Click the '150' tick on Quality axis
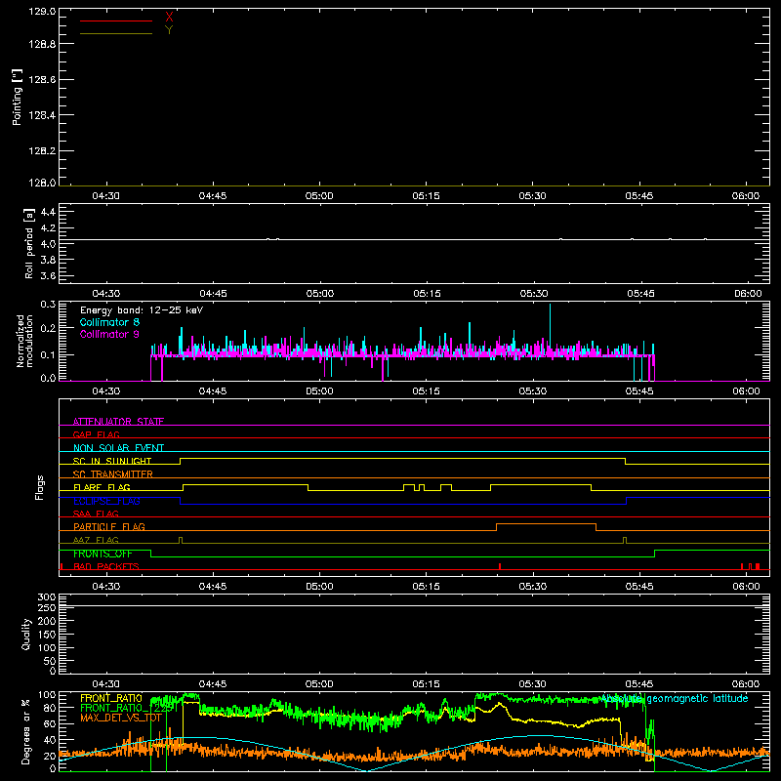Screen dimensions: 781x781 47,635
